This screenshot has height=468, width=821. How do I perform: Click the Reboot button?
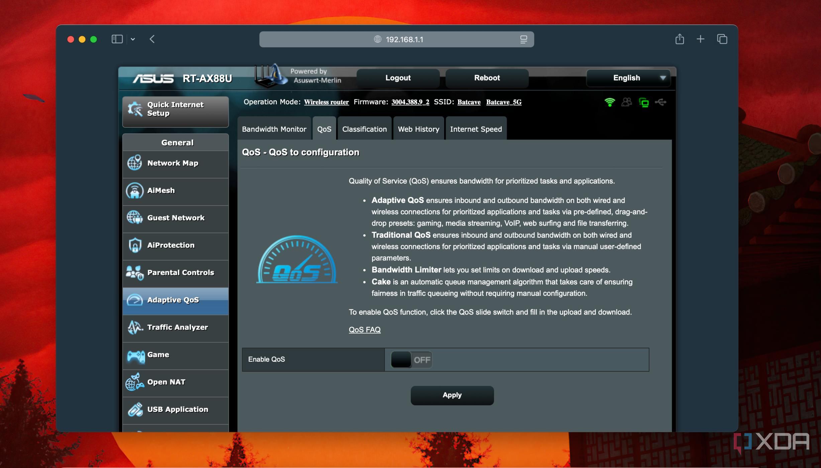click(x=487, y=78)
